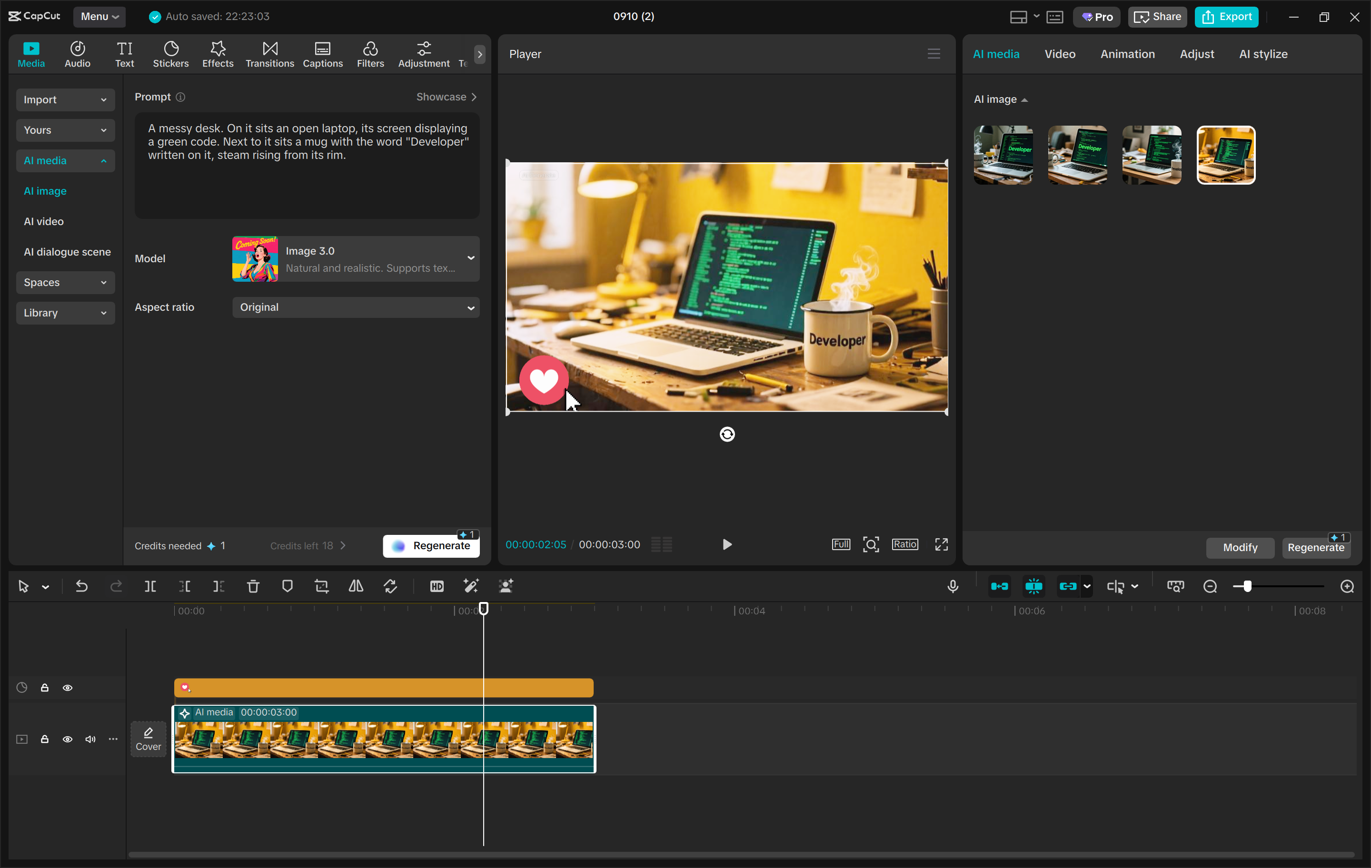The height and width of the screenshot is (868, 1371).
Task: Open the Filters panel
Action: (370, 55)
